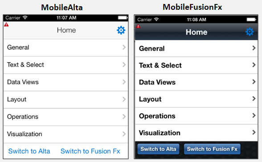Click dark Switch to Alta button
The height and width of the screenshot is (162, 262).
click(x=158, y=149)
